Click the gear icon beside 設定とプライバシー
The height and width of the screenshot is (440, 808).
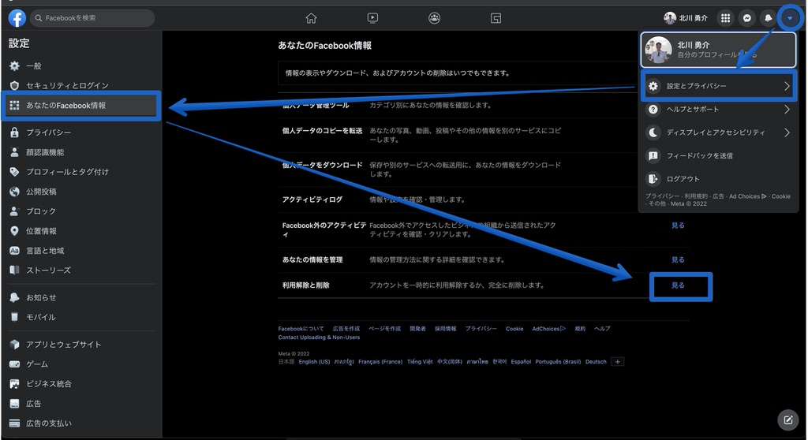653,86
